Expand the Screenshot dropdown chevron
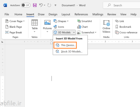140x107 pixels. point(95,32)
